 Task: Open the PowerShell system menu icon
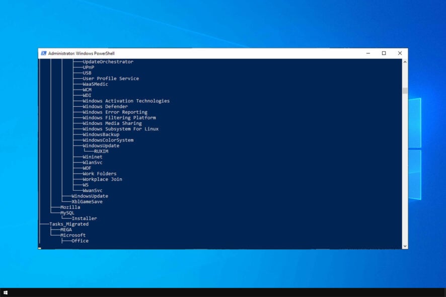pos(44,53)
